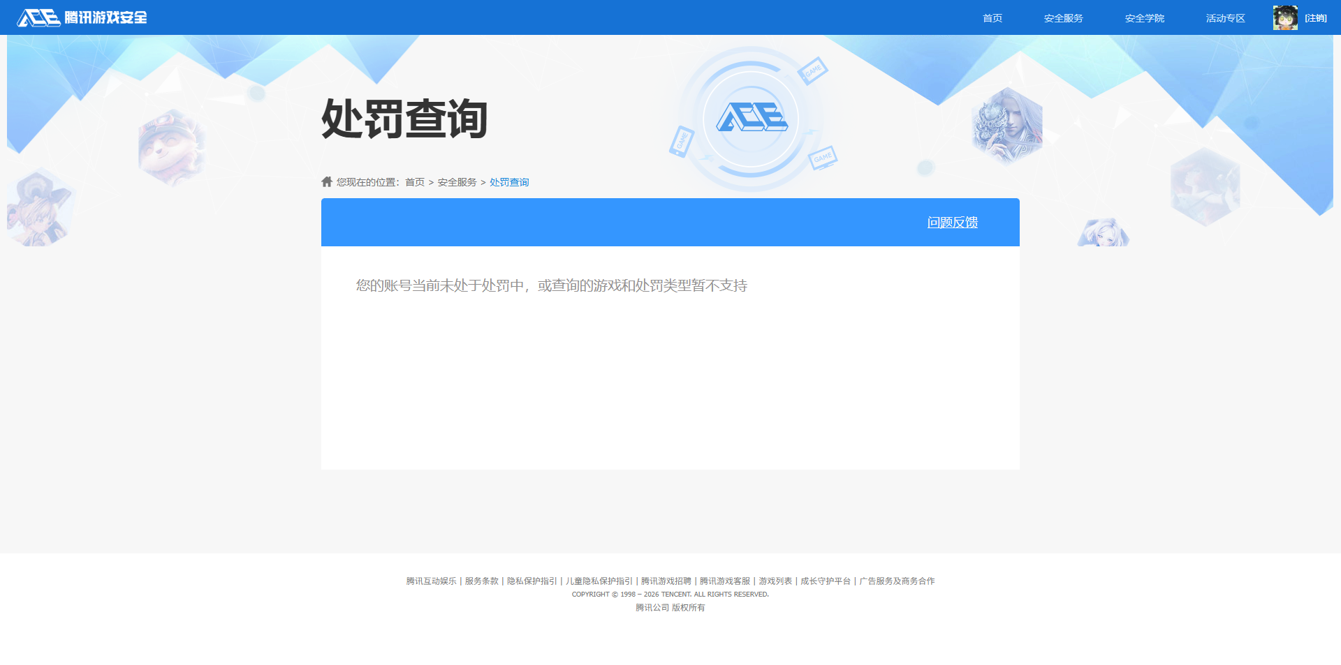View 服务条款 in the footer
Screen dimensions: 1341x665
482,581
